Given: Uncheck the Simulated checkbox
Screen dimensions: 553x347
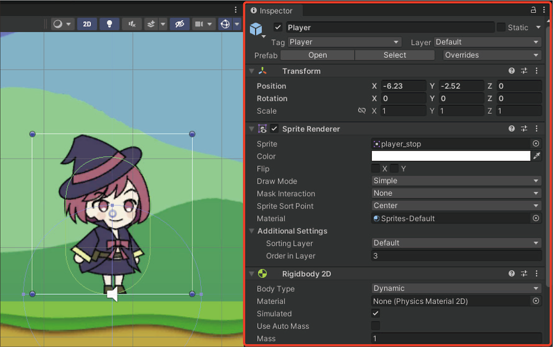Looking at the screenshot, I should [376, 313].
